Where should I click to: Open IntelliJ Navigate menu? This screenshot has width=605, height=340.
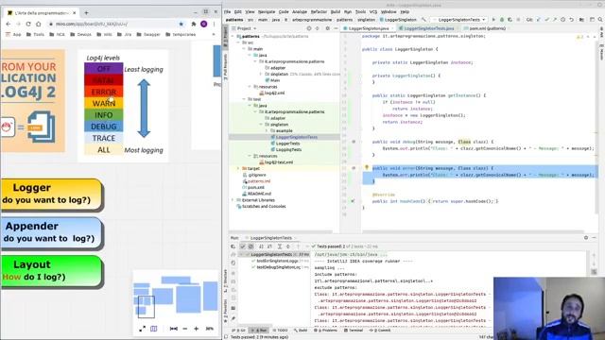(267, 12)
